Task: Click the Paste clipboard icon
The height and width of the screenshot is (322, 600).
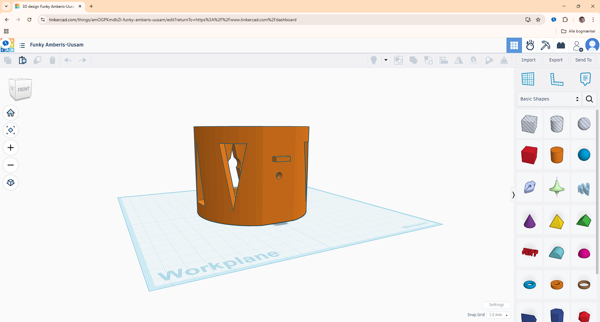Action: (x=22, y=60)
